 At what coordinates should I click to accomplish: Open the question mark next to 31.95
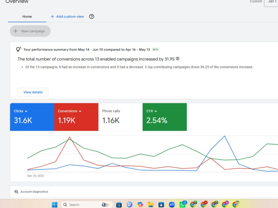pyautogui.click(x=177, y=59)
